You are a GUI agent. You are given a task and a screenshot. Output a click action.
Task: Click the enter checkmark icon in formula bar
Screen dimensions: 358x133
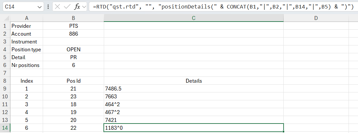(67, 7)
